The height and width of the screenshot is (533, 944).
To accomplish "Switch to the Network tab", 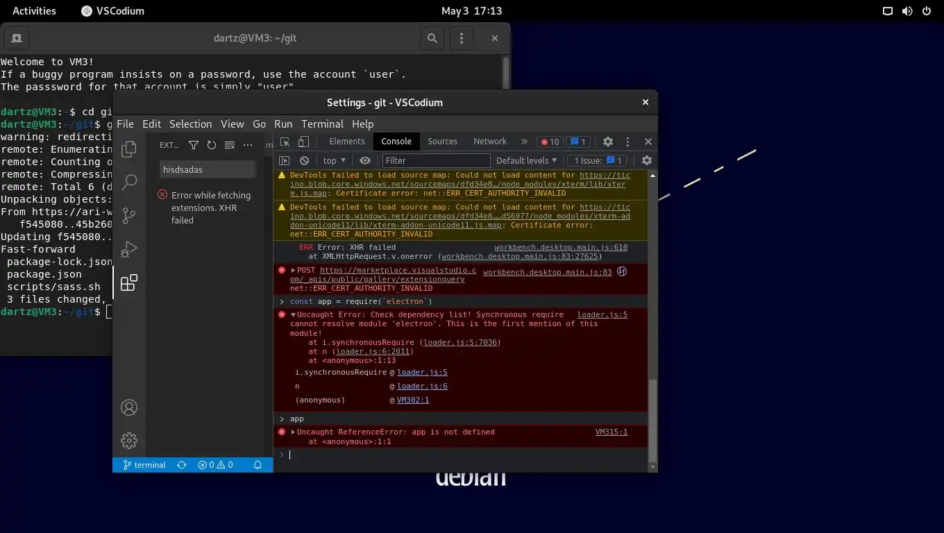I will (x=490, y=142).
